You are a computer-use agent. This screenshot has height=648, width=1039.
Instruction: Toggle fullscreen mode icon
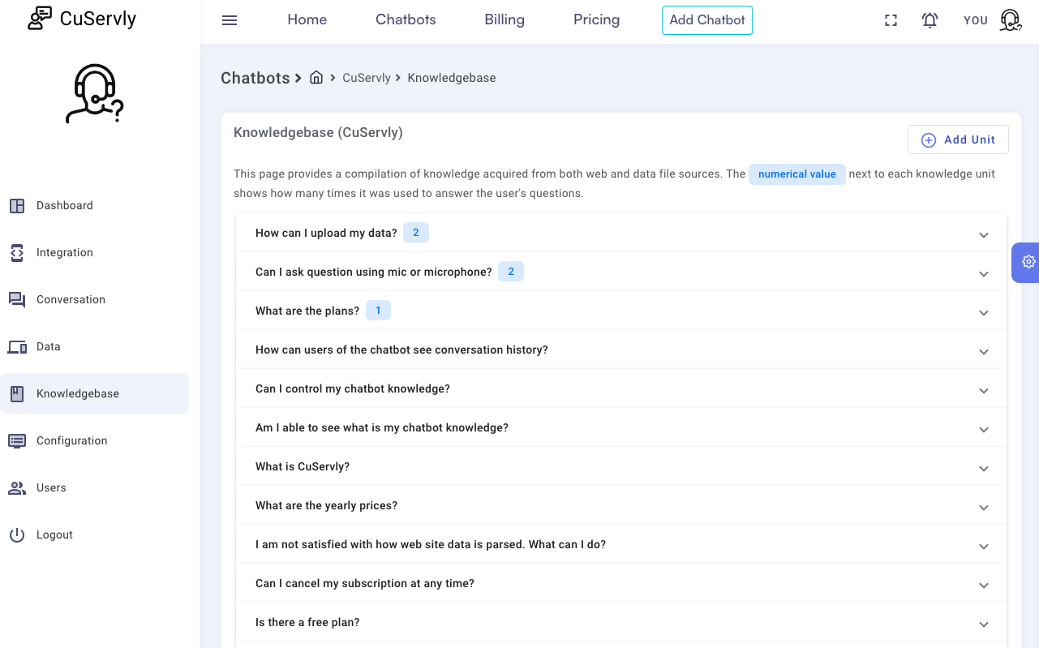[891, 20]
